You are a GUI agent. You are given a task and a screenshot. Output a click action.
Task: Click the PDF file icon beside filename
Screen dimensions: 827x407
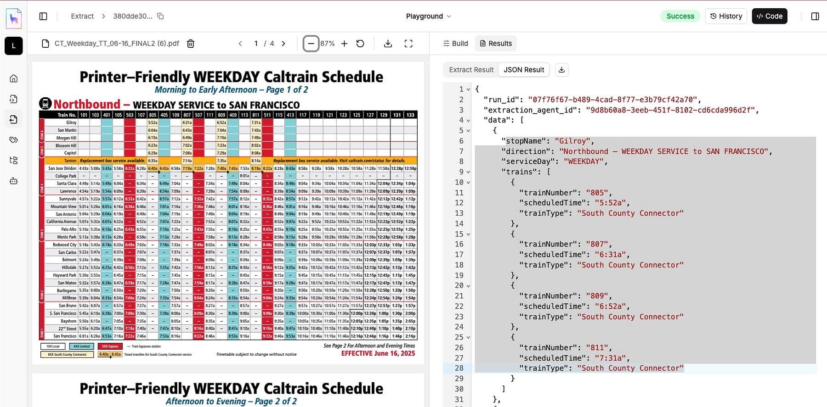pos(45,44)
